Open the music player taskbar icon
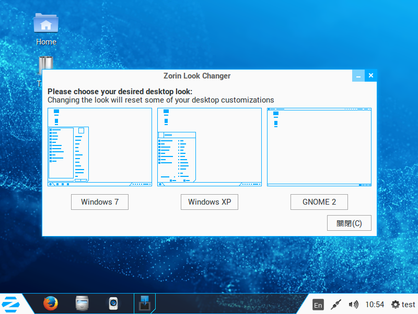Screen dimensions: 418x314 point(113,304)
